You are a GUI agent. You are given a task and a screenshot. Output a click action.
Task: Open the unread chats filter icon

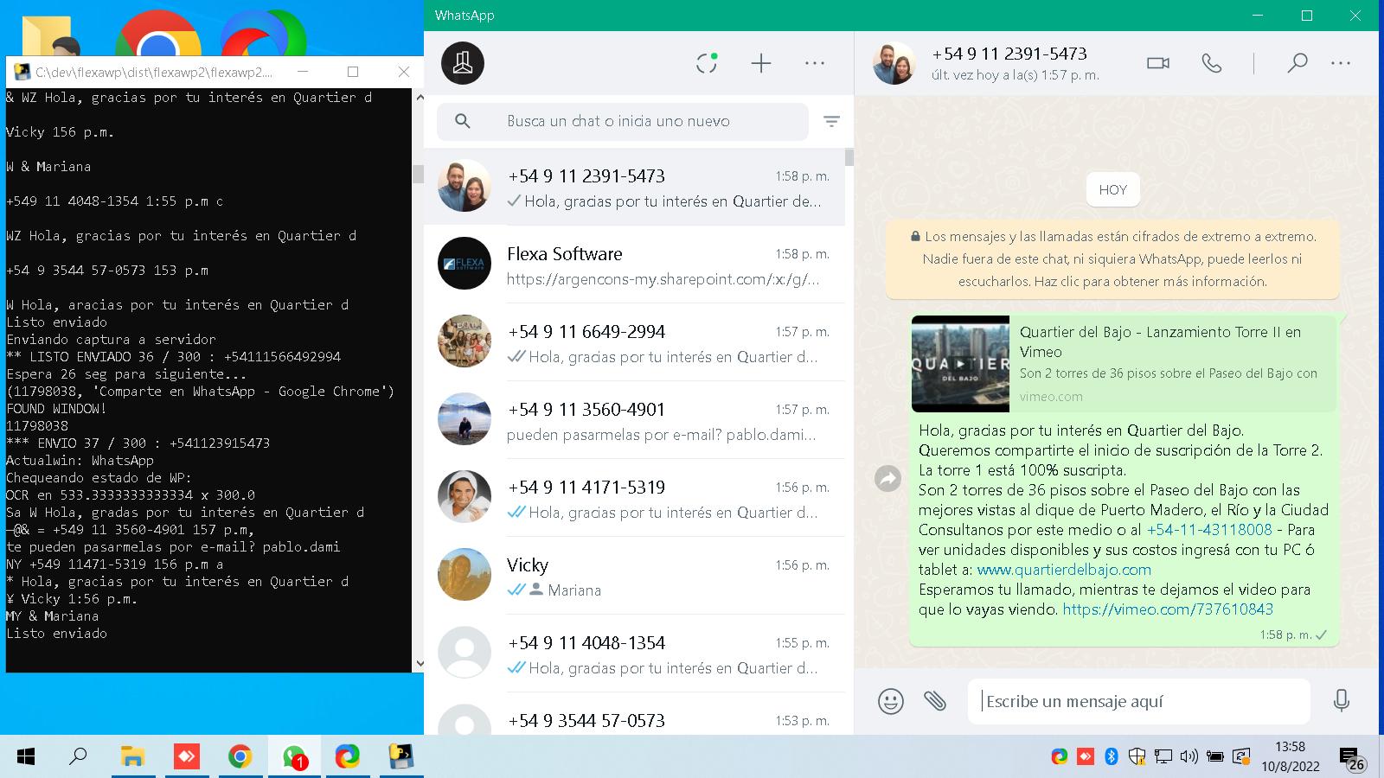coord(831,122)
